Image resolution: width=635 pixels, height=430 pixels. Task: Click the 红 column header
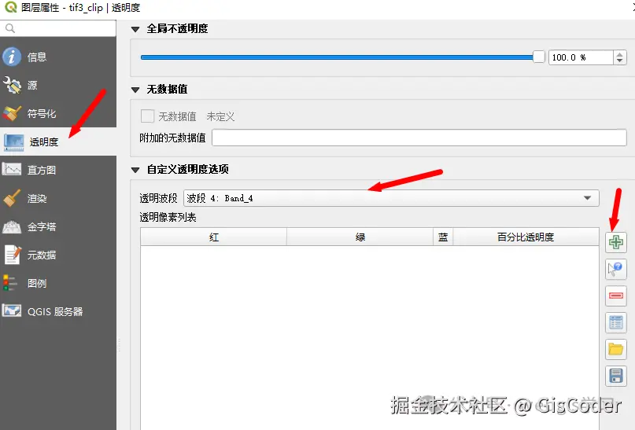click(x=214, y=237)
